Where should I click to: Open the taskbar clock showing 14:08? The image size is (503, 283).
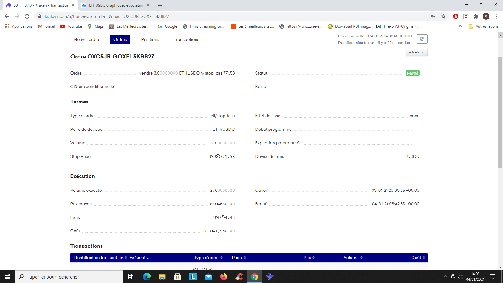475,277
